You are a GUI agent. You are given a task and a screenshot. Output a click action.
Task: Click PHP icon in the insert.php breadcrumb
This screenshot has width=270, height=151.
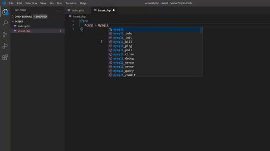(70, 16)
